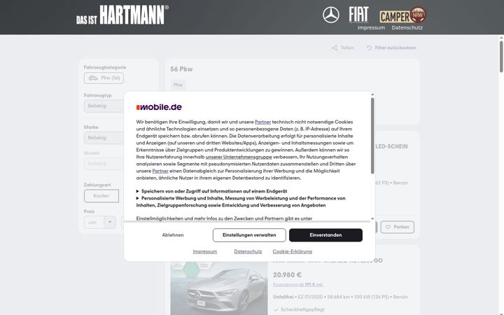Click the Pkw filter tag

(x=178, y=85)
